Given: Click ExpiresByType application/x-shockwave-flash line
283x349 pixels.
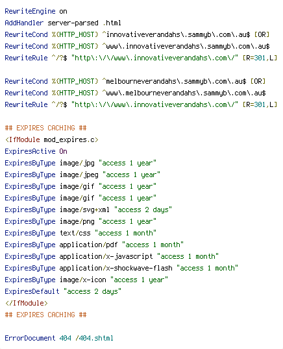Looking at the screenshot, I should (x=121, y=268).
